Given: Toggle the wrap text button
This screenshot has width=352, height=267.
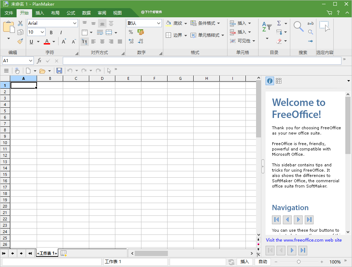Looking at the screenshot, I should click(100, 32).
